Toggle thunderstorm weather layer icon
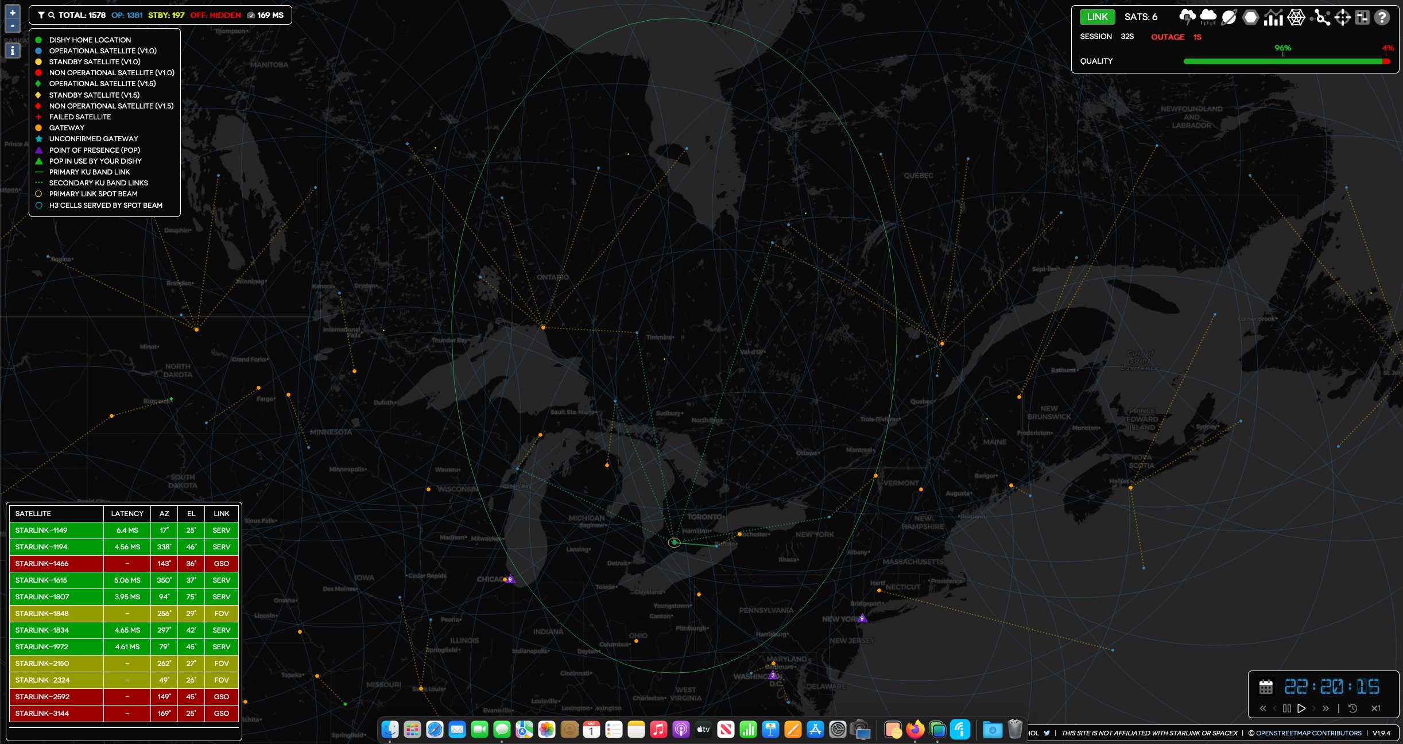The image size is (1403, 744). pyautogui.click(x=1187, y=17)
